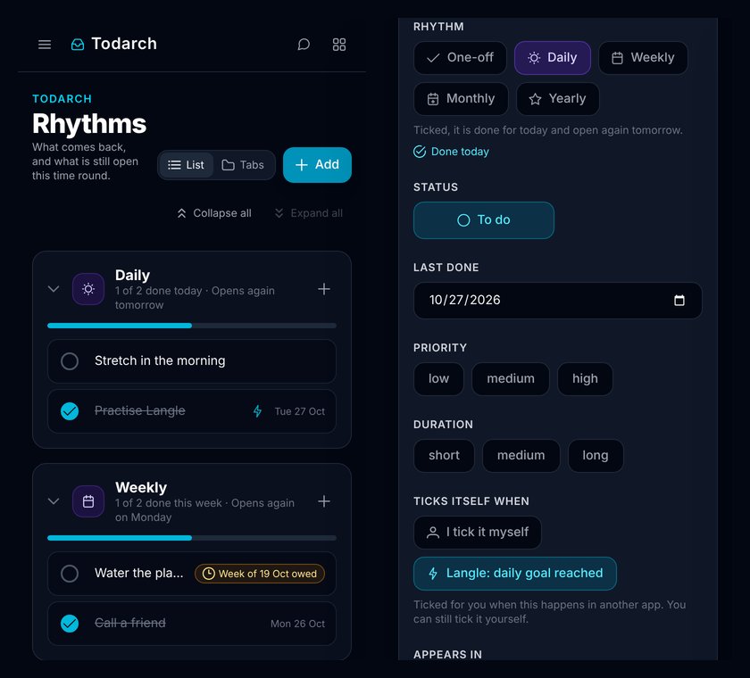750x678 pixels.
Task: Set duration to long
Action: [x=596, y=456]
